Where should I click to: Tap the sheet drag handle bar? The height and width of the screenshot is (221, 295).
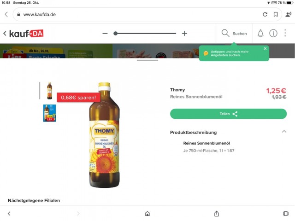coord(147,60)
